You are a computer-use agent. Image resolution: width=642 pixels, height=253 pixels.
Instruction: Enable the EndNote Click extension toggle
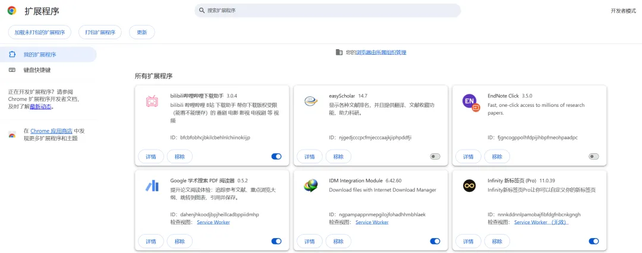coord(594,156)
